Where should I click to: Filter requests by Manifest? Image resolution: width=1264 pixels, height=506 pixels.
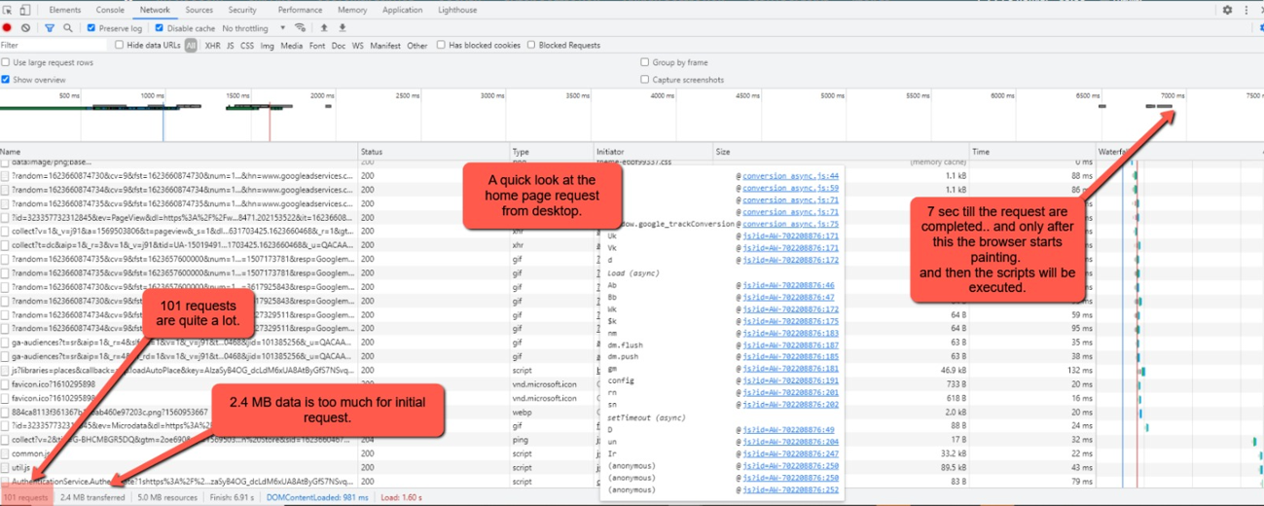click(x=385, y=45)
